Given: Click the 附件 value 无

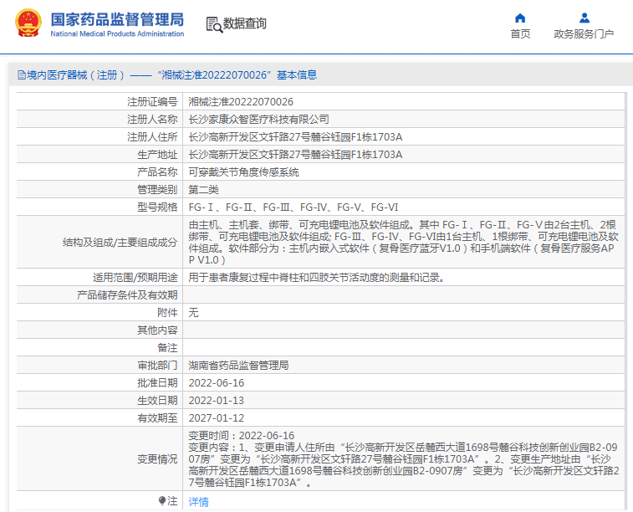Looking at the screenshot, I should (x=193, y=313).
